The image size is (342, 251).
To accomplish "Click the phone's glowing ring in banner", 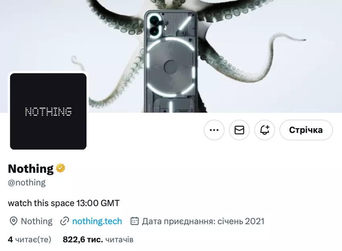I will point(171,66).
